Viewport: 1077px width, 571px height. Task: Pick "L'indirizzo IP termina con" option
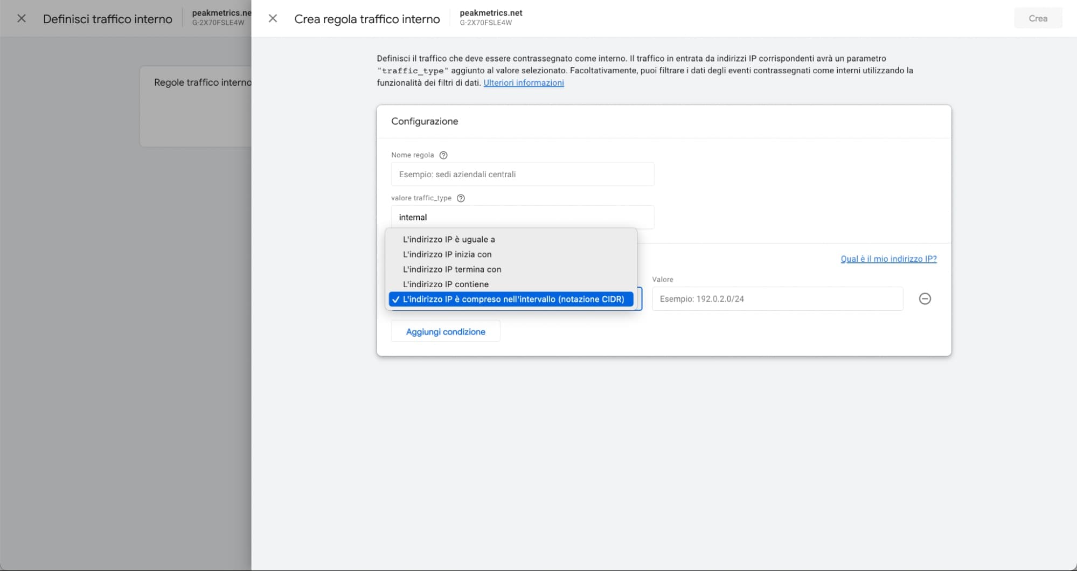pos(451,269)
